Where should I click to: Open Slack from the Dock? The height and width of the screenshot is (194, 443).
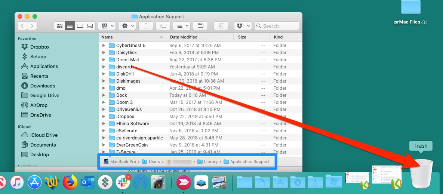123,182
